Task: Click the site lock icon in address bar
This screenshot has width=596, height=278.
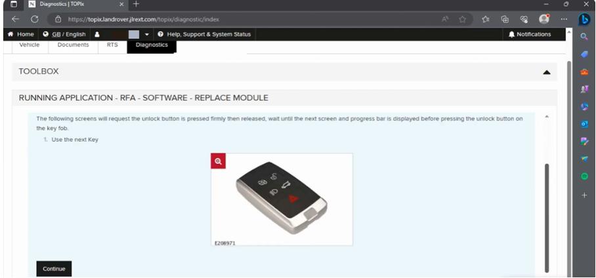Action: click(x=58, y=19)
